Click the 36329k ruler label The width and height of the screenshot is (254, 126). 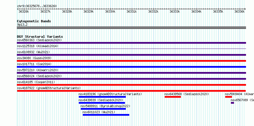(88, 11)
